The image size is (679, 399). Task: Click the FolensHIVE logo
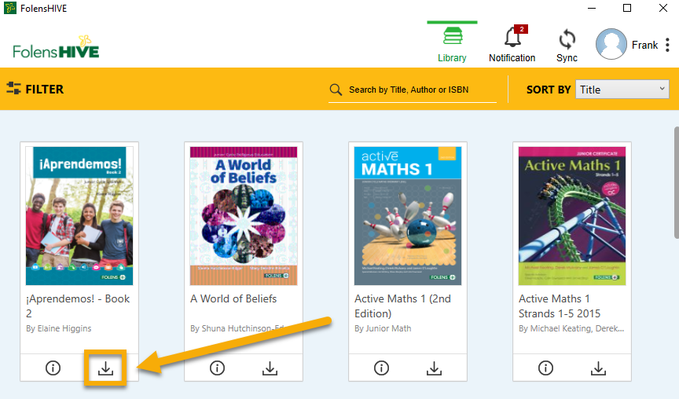56,47
